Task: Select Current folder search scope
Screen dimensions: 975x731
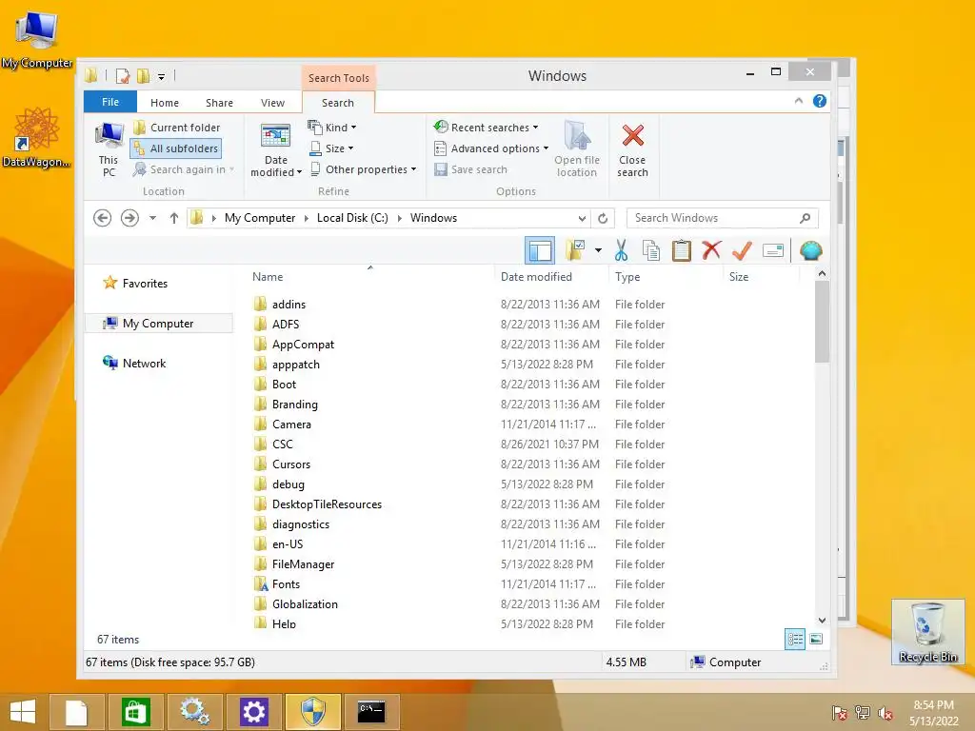Action: coord(177,128)
